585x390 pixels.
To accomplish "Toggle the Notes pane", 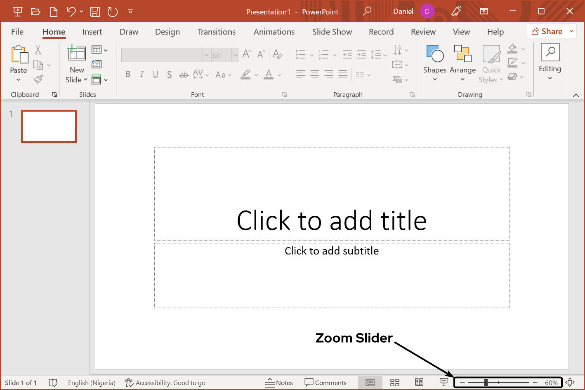I will tap(279, 383).
